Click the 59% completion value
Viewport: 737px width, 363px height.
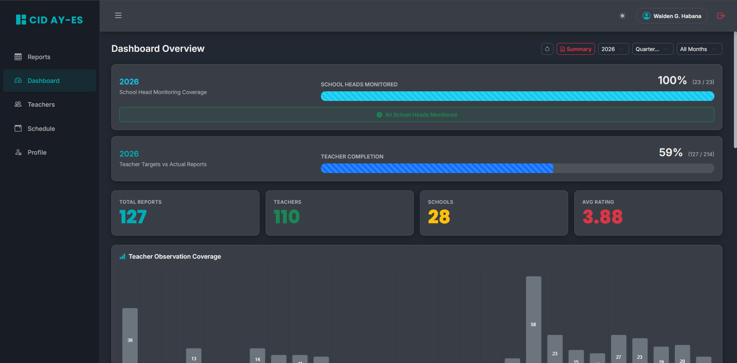click(671, 152)
